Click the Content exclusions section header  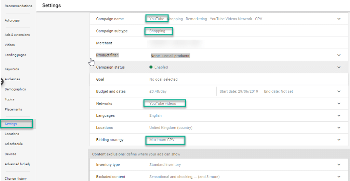(x=136, y=154)
